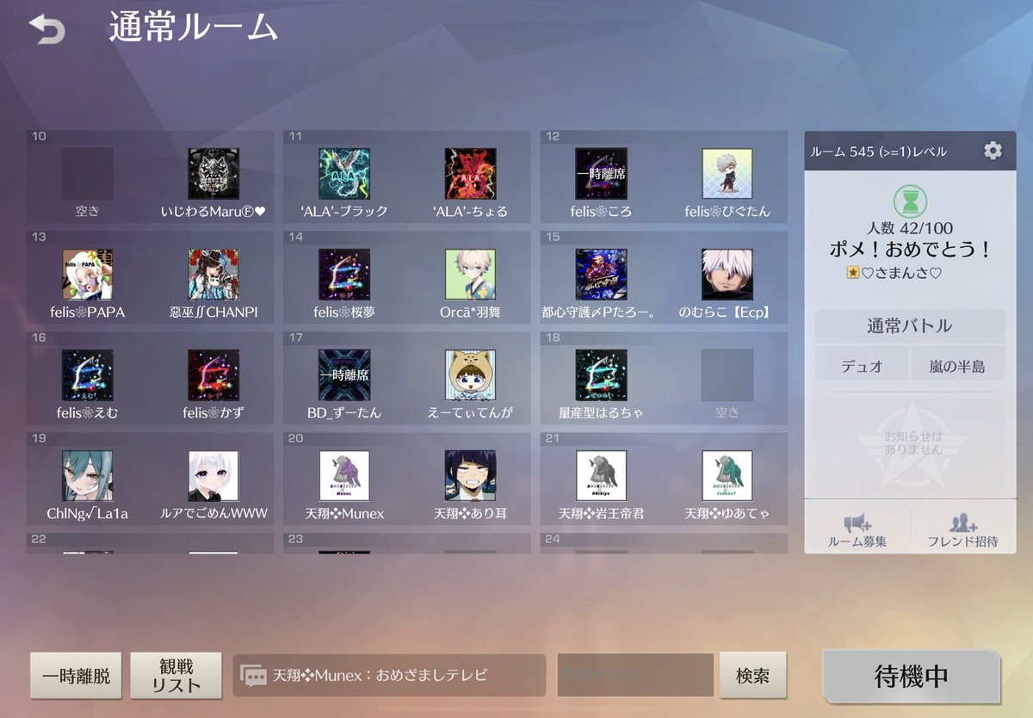Viewport: 1033px width, 718px height.
Task: Select 惡巫∬CHANPI player avatar
Action: click(x=213, y=275)
